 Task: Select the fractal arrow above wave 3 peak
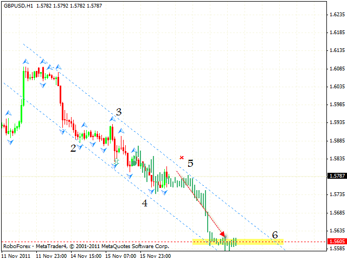112,119
